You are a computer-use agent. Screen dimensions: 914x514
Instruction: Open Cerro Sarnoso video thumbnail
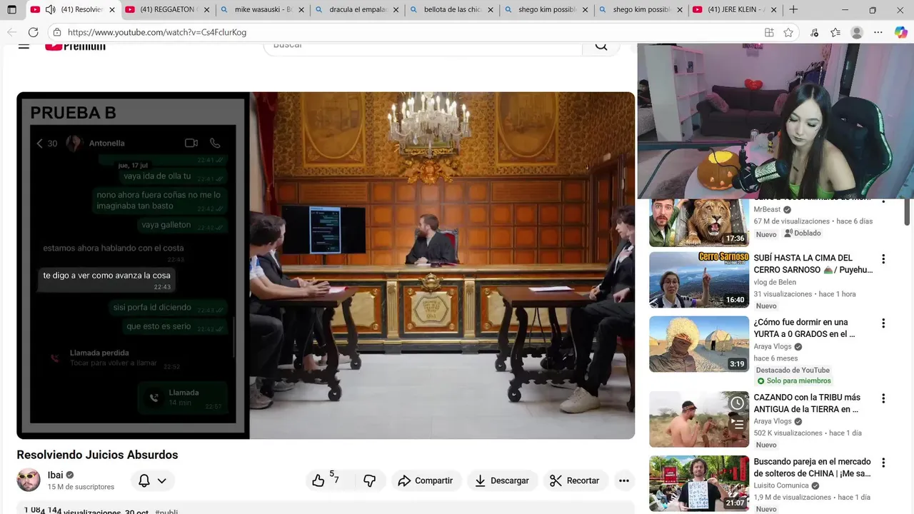click(x=699, y=279)
